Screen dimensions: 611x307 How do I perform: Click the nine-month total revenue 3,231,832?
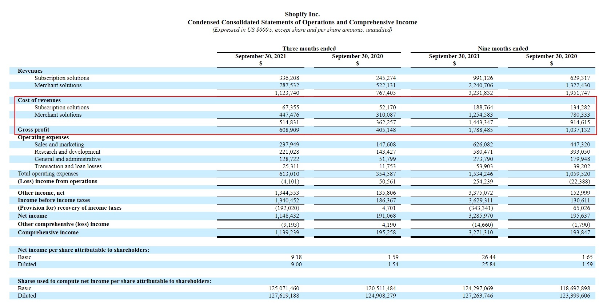pyautogui.click(x=481, y=93)
